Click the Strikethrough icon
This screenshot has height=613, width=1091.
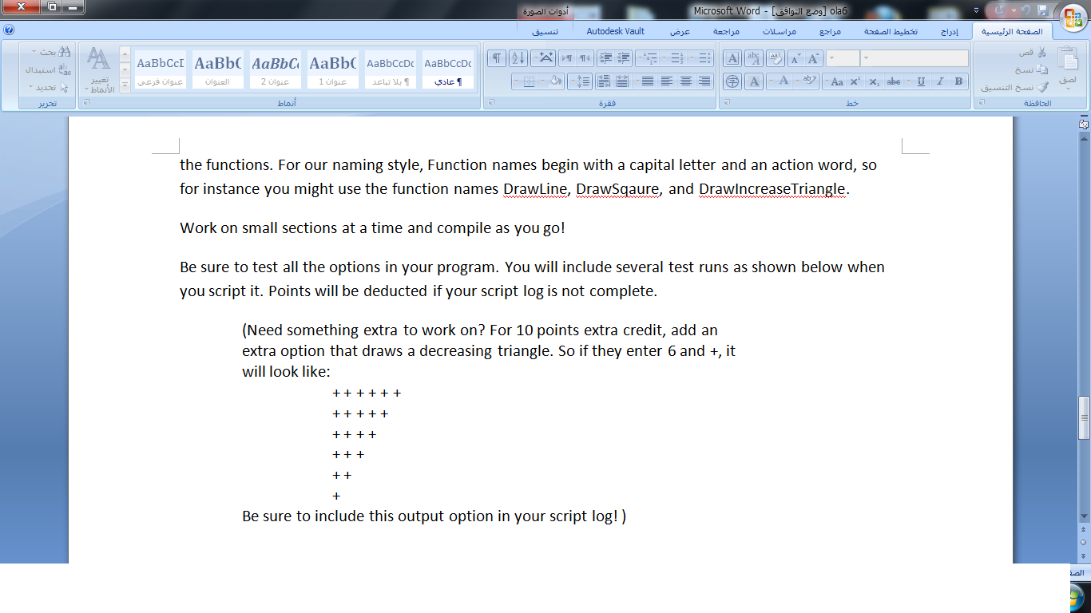(895, 81)
